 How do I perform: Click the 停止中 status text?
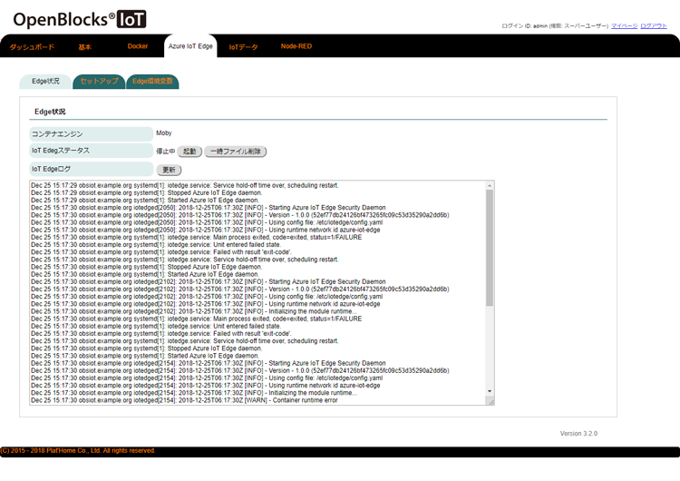tap(165, 152)
